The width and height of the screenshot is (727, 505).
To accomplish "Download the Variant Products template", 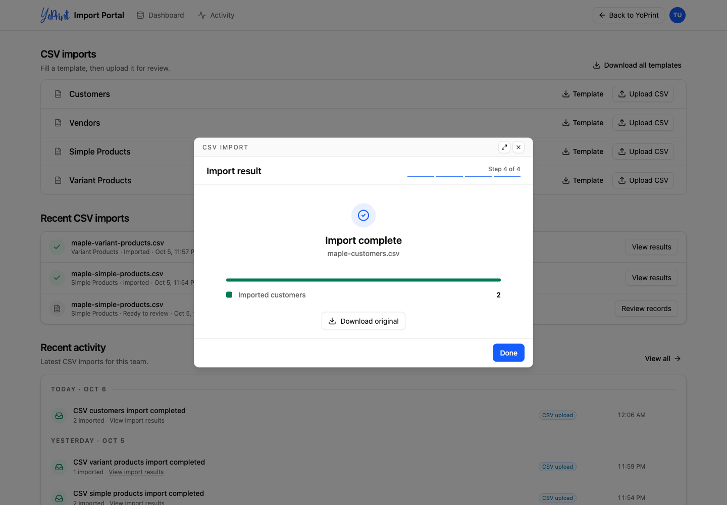I will tap(583, 180).
